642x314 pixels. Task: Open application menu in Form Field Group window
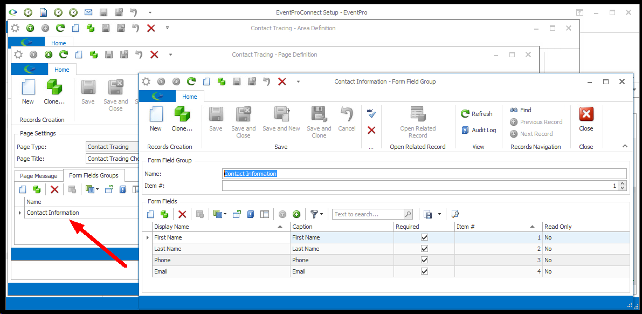coord(157,97)
